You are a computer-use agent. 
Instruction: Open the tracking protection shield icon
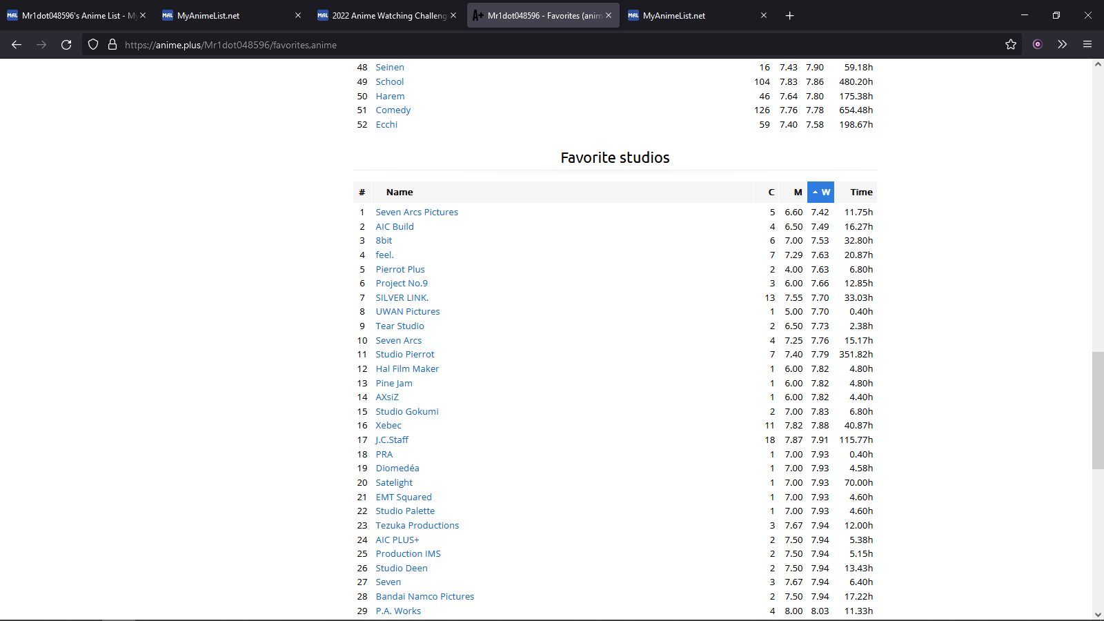(93, 45)
